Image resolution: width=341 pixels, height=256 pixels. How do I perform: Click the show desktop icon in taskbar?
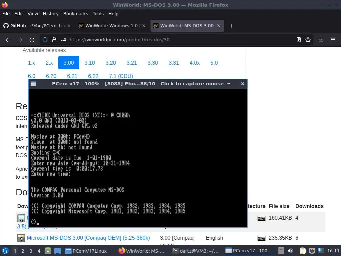coord(58,251)
